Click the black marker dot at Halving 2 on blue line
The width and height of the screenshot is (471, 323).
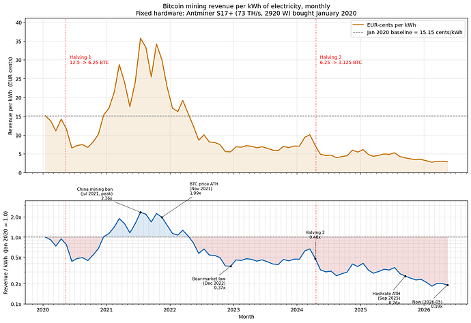[x=315, y=259]
